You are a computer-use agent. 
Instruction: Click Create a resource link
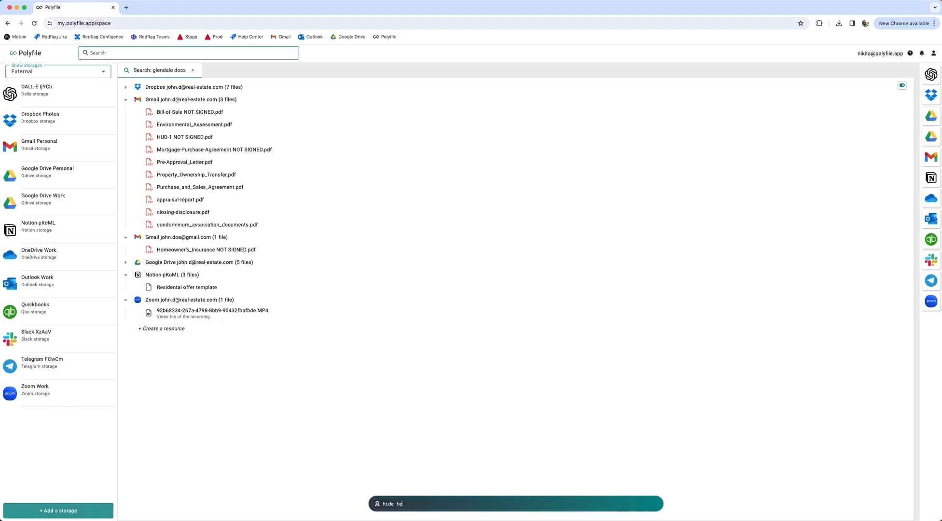click(161, 329)
